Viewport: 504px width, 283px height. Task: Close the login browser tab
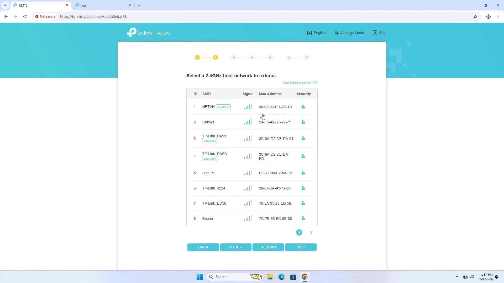pos(130,5)
